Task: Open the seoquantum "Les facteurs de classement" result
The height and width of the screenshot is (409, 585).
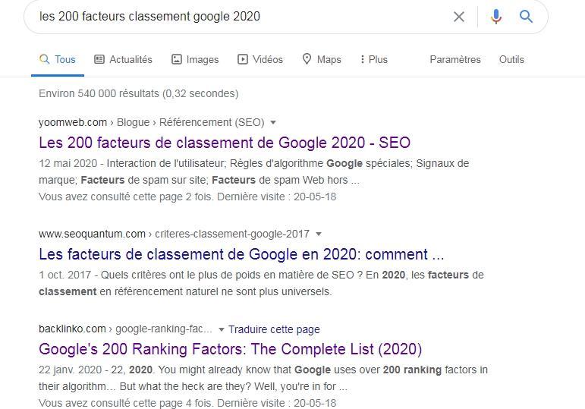Action: pyautogui.click(x=241, y=254)
